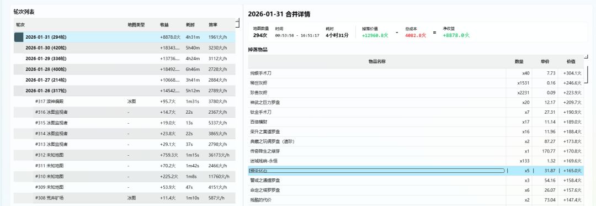This screenshot has width=596, height=206.
Task: Select round #308 row
Action: click(x=124, y=198)
